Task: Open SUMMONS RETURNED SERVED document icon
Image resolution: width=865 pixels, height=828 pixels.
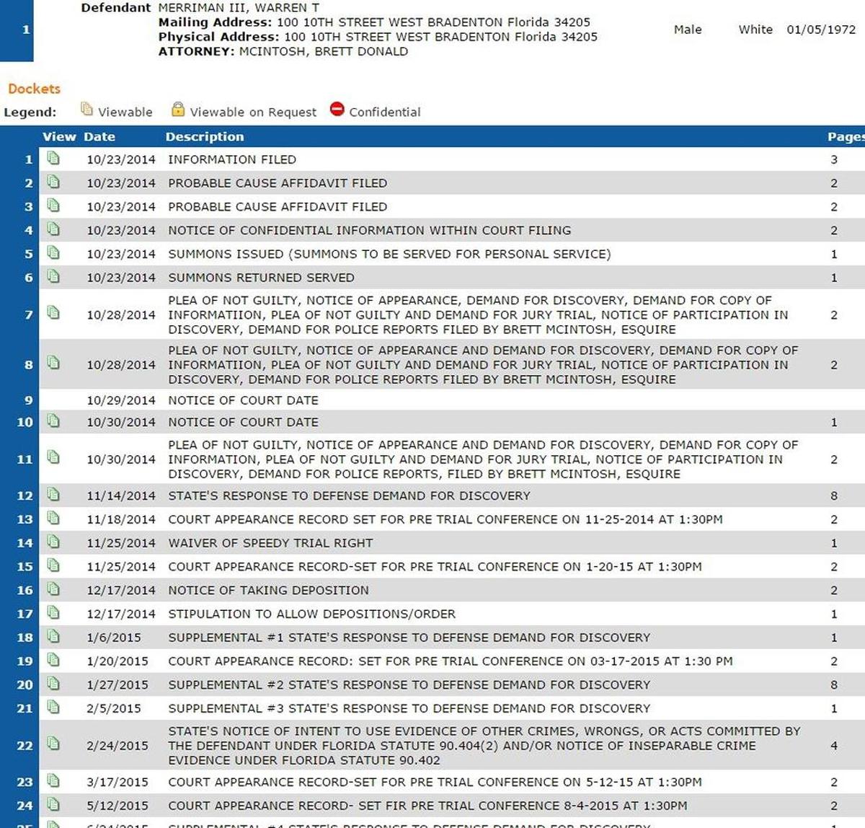Action: tap(53, 276)
